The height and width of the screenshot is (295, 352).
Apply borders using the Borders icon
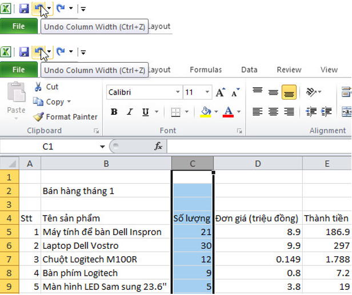[x=175, y=112]
